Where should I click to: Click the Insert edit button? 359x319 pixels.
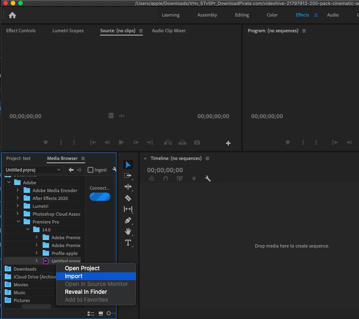(168, 143)
